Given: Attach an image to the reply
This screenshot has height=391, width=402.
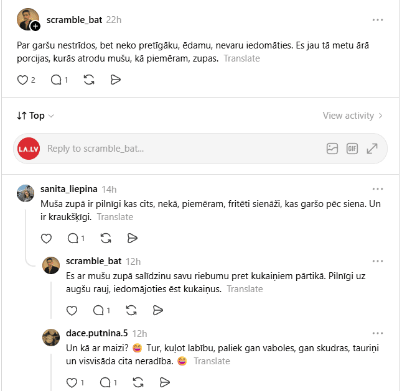Looking at the screenshot, I should pos(332,149).
